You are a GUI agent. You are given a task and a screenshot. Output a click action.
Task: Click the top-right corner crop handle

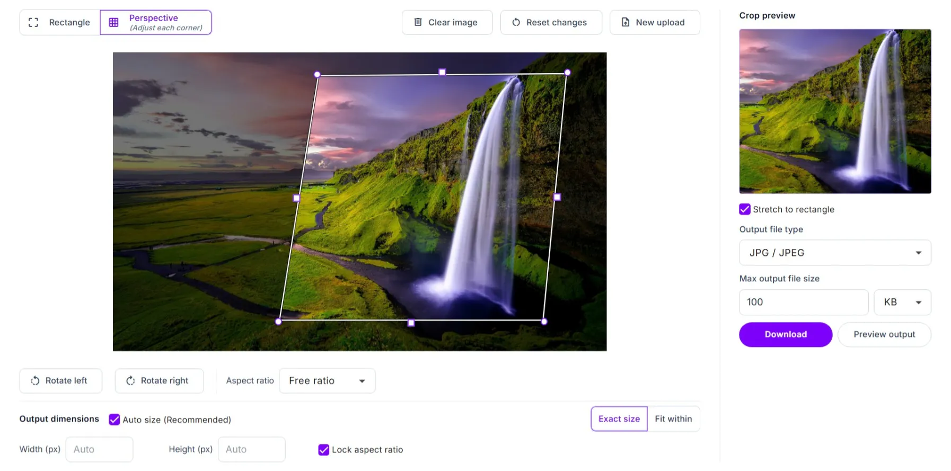pyautogui.click(x=567, y=73)
